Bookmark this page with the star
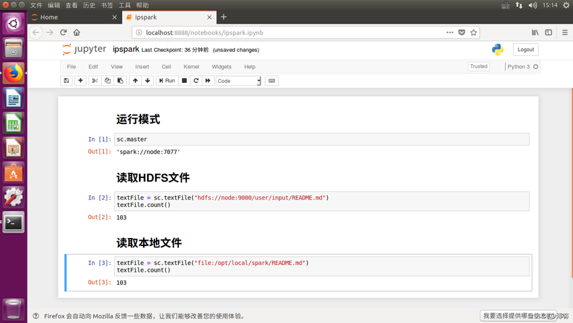The height and width of the screenshot is (323, 573). click(474, 32)
